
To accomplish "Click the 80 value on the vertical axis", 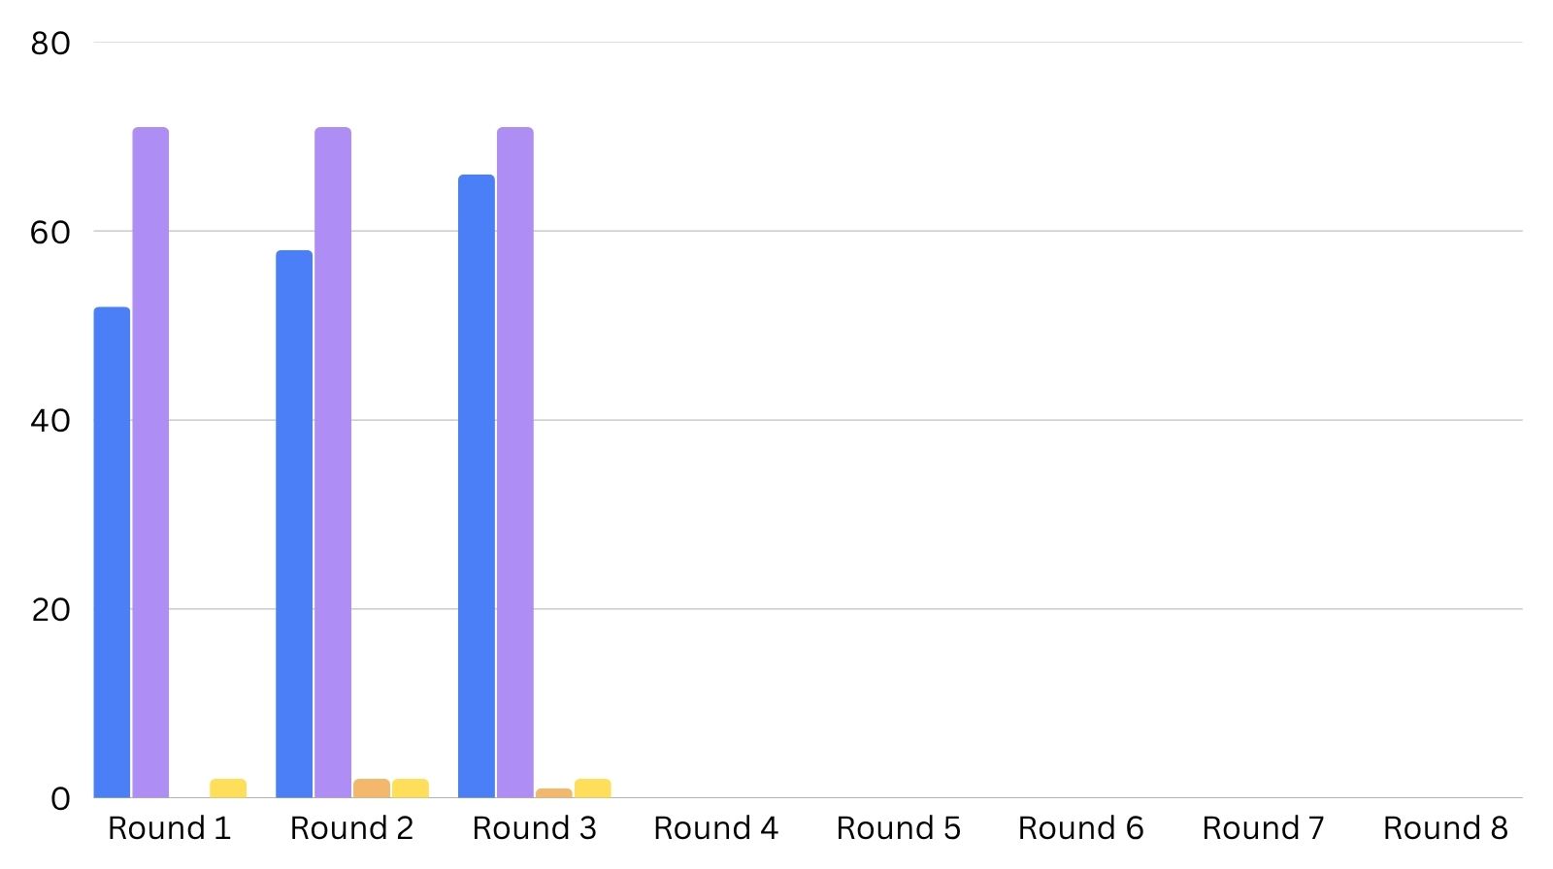I will (x=50, y=43).
